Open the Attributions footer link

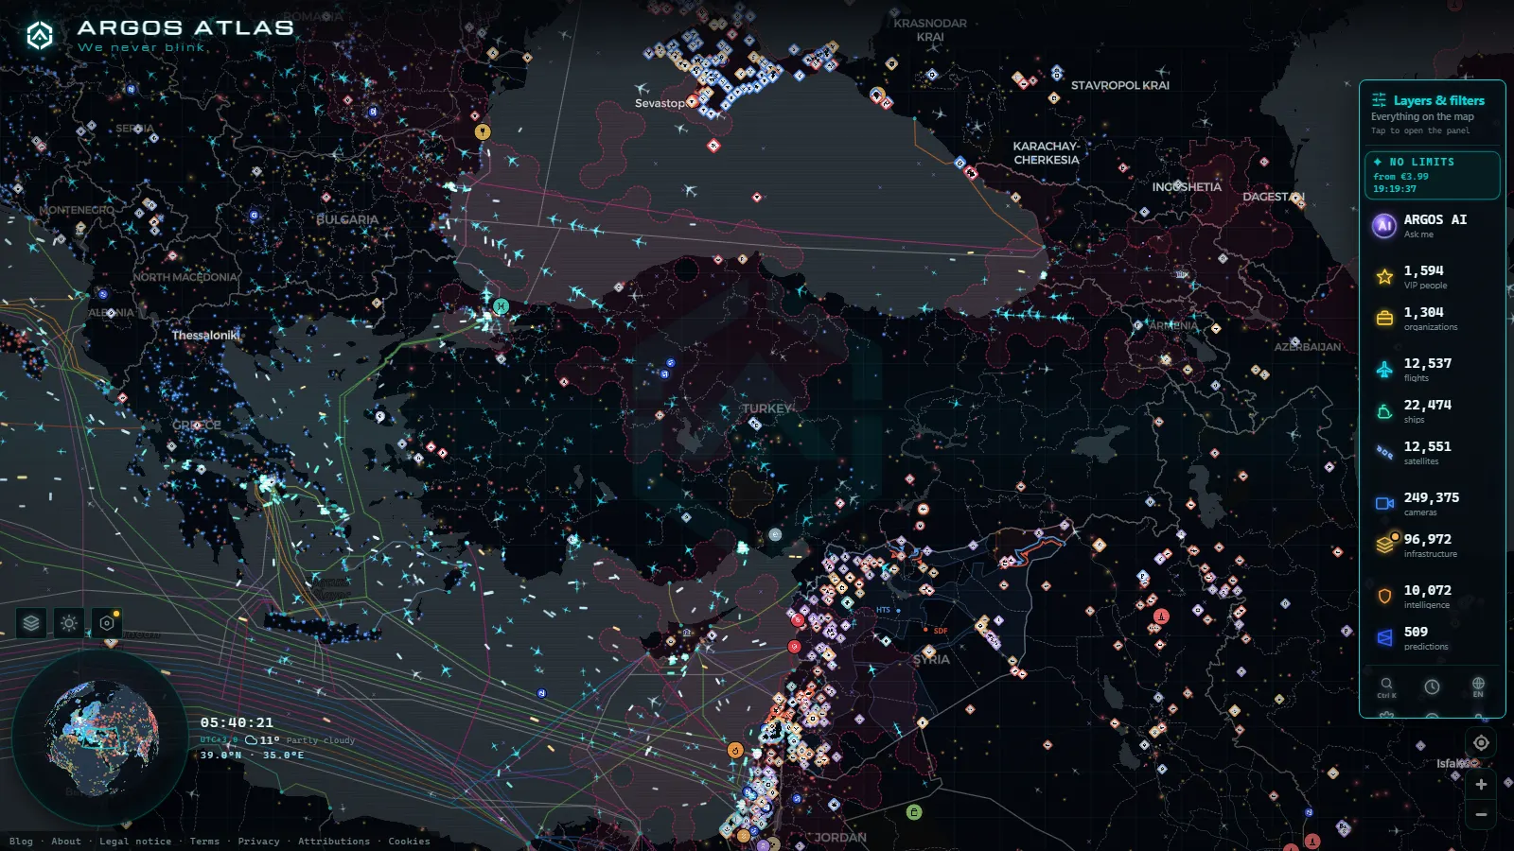coord(334,842)
